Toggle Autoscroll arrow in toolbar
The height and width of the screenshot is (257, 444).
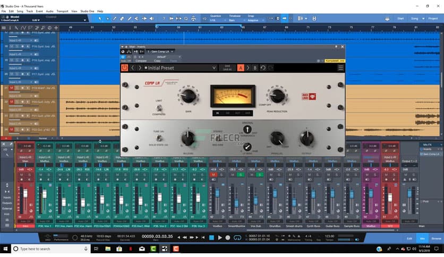click(284, 19)
